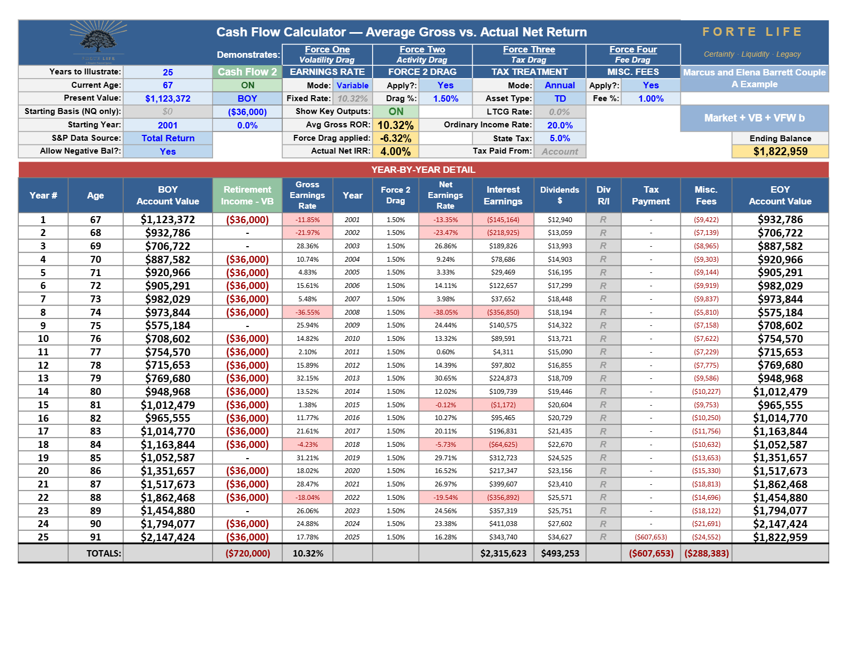Click the Force Two Activity Drag header

pyautogui.click(x=422, y=55)
